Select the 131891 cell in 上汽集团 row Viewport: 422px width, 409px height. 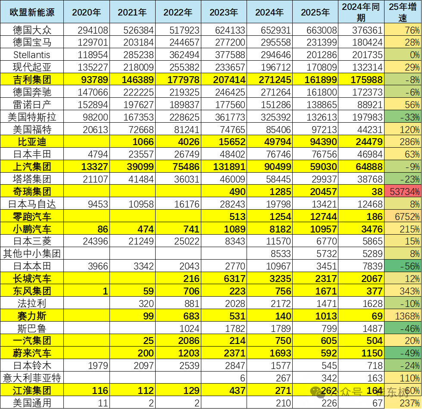(x=224, y=167)
